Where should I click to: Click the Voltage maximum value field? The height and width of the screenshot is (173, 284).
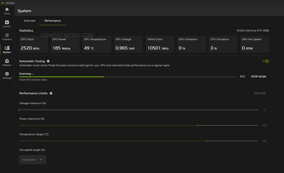click(264, 110)
